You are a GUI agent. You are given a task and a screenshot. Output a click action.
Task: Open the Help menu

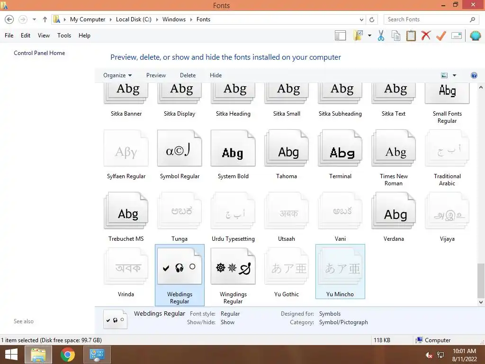[84, 35]
